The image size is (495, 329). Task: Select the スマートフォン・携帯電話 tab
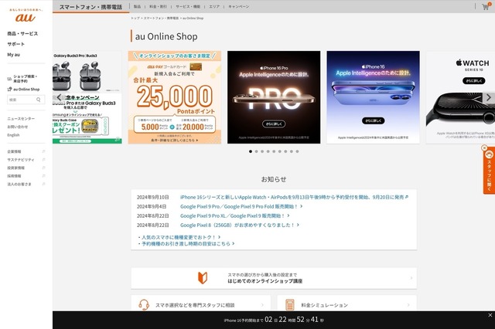coord(91,7)
